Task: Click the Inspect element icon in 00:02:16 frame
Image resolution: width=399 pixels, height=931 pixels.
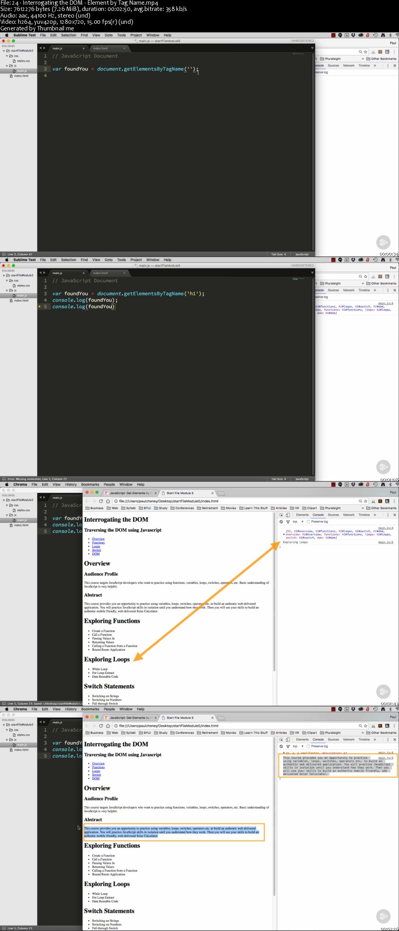Action: click(281, 739)
